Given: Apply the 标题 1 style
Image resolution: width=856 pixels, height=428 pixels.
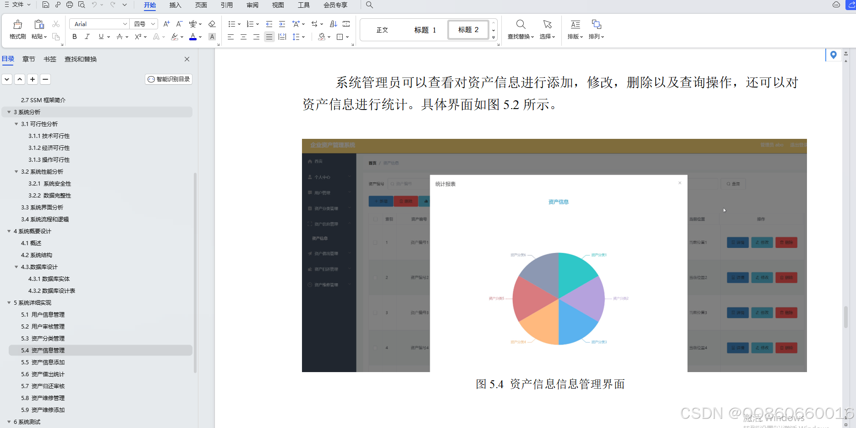Looking at the screenshot, I should coord(425,30).
